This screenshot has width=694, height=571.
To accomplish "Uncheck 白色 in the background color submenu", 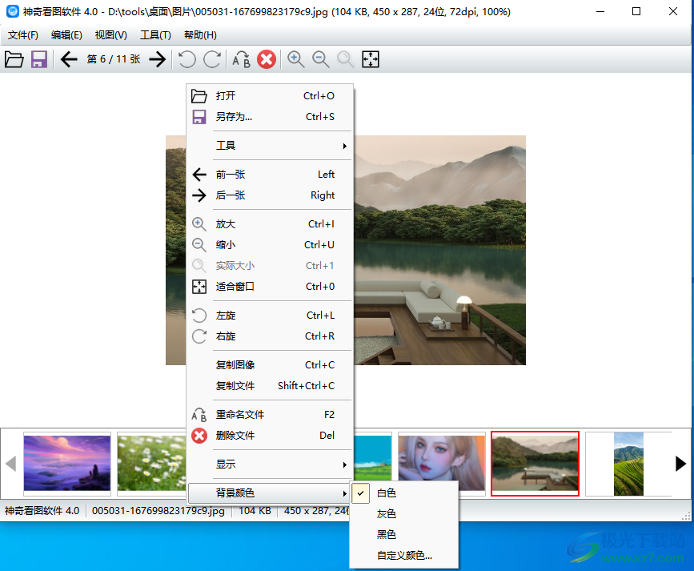I will tap(385, 493).
